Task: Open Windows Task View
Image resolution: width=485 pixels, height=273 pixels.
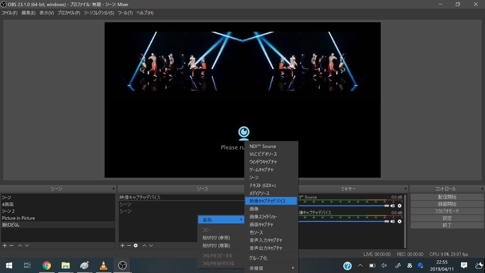Action: coord(27,265)
